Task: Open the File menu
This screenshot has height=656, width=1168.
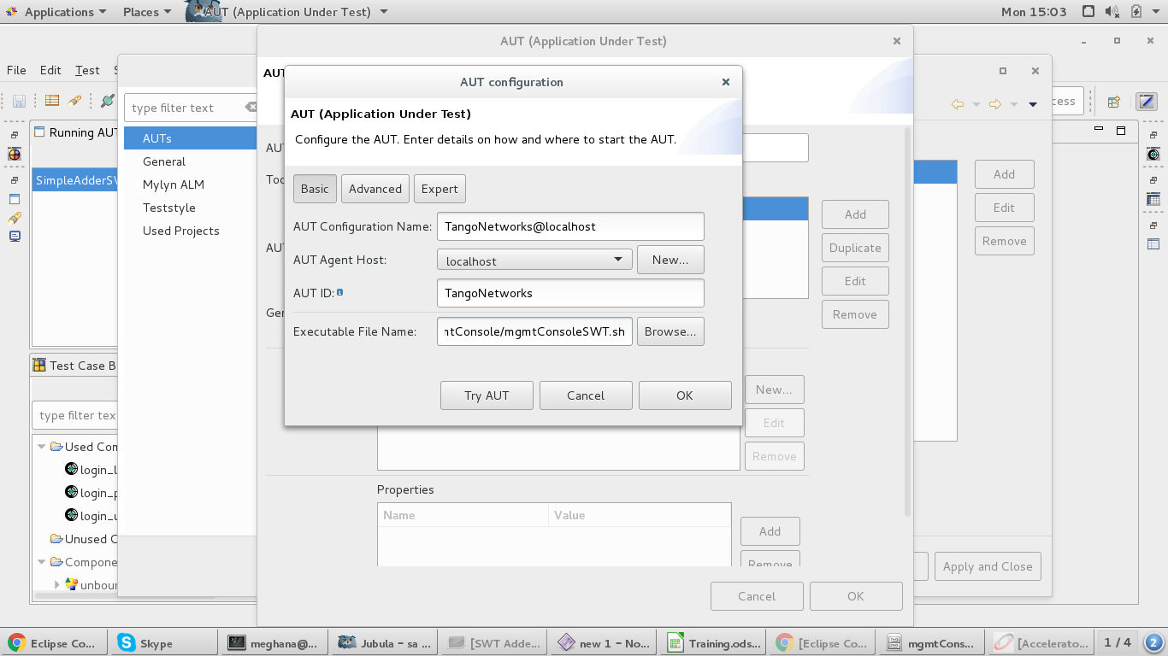Action: point(16,70)
